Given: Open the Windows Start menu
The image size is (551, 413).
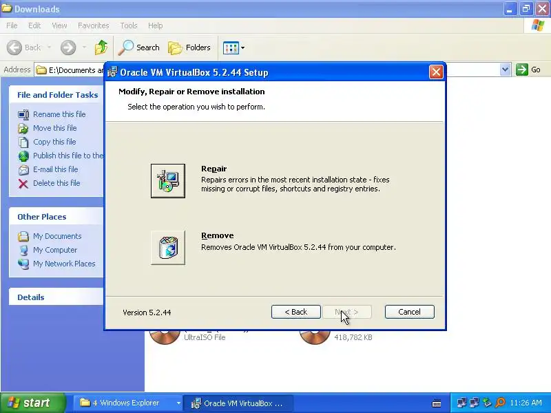Looking at the screenshot, I should click(33, 403).
